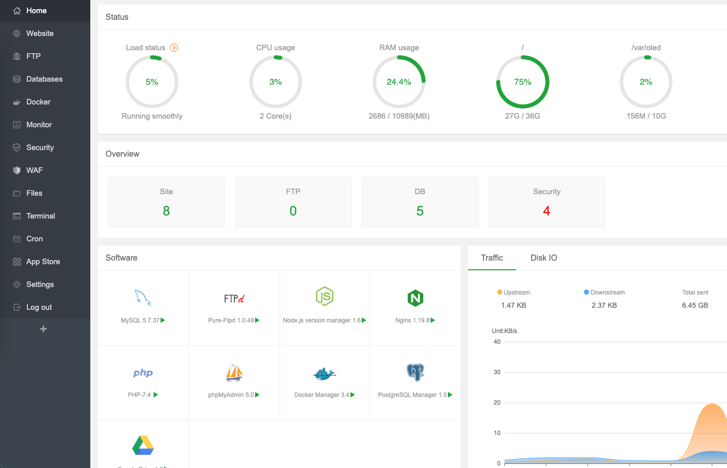This screenshot has height=468, width=727.
Task: Switch to the Disk IO tab
Action: coord(543,258)
